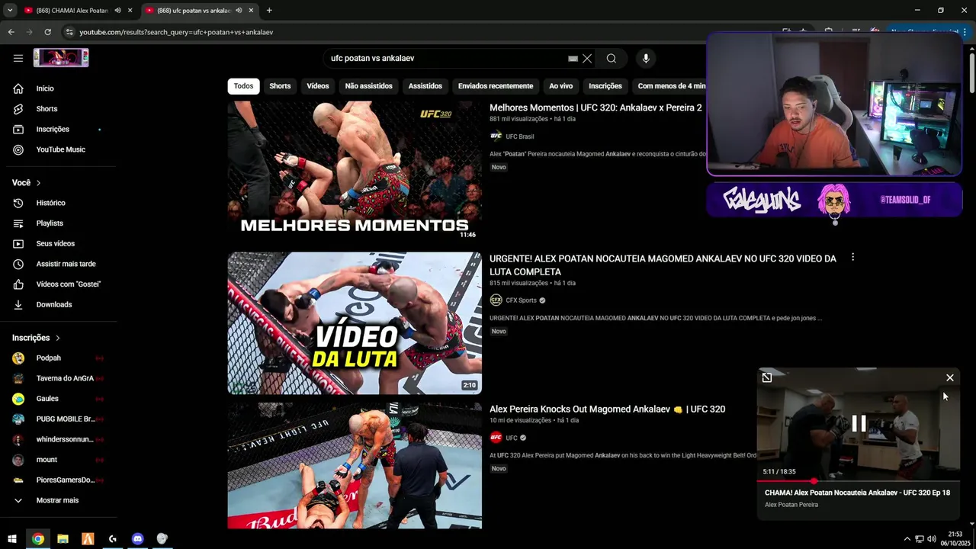976x549 pixels.
Task: Click the Chrome address bar URL
Action: tap(176, 32)
